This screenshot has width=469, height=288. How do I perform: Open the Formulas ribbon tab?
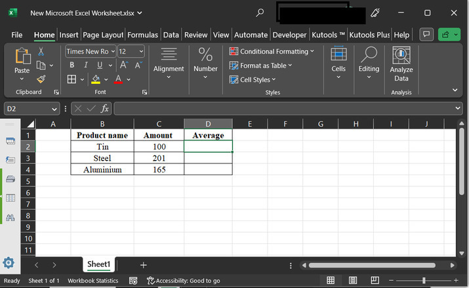pyautogui.click(x=142, y=35)
